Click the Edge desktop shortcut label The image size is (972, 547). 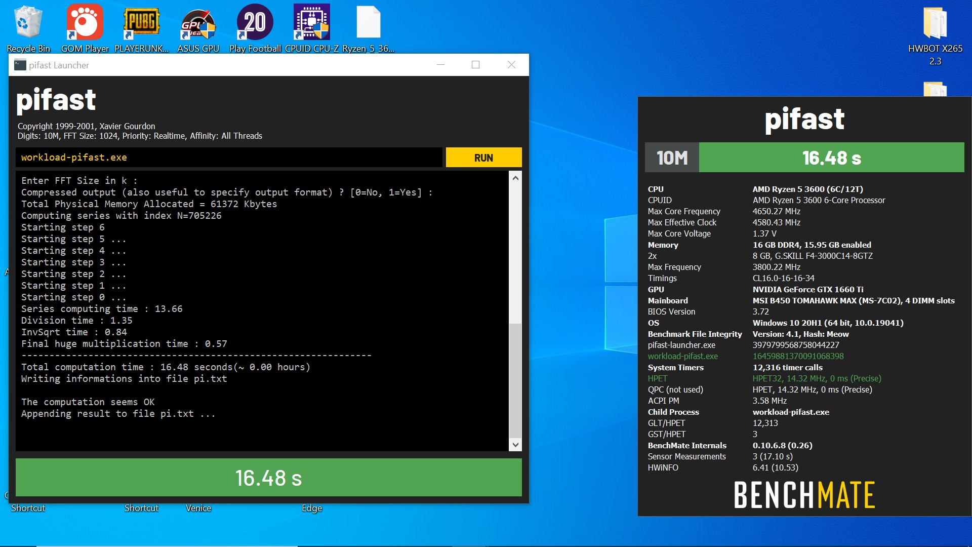point(312,508)
